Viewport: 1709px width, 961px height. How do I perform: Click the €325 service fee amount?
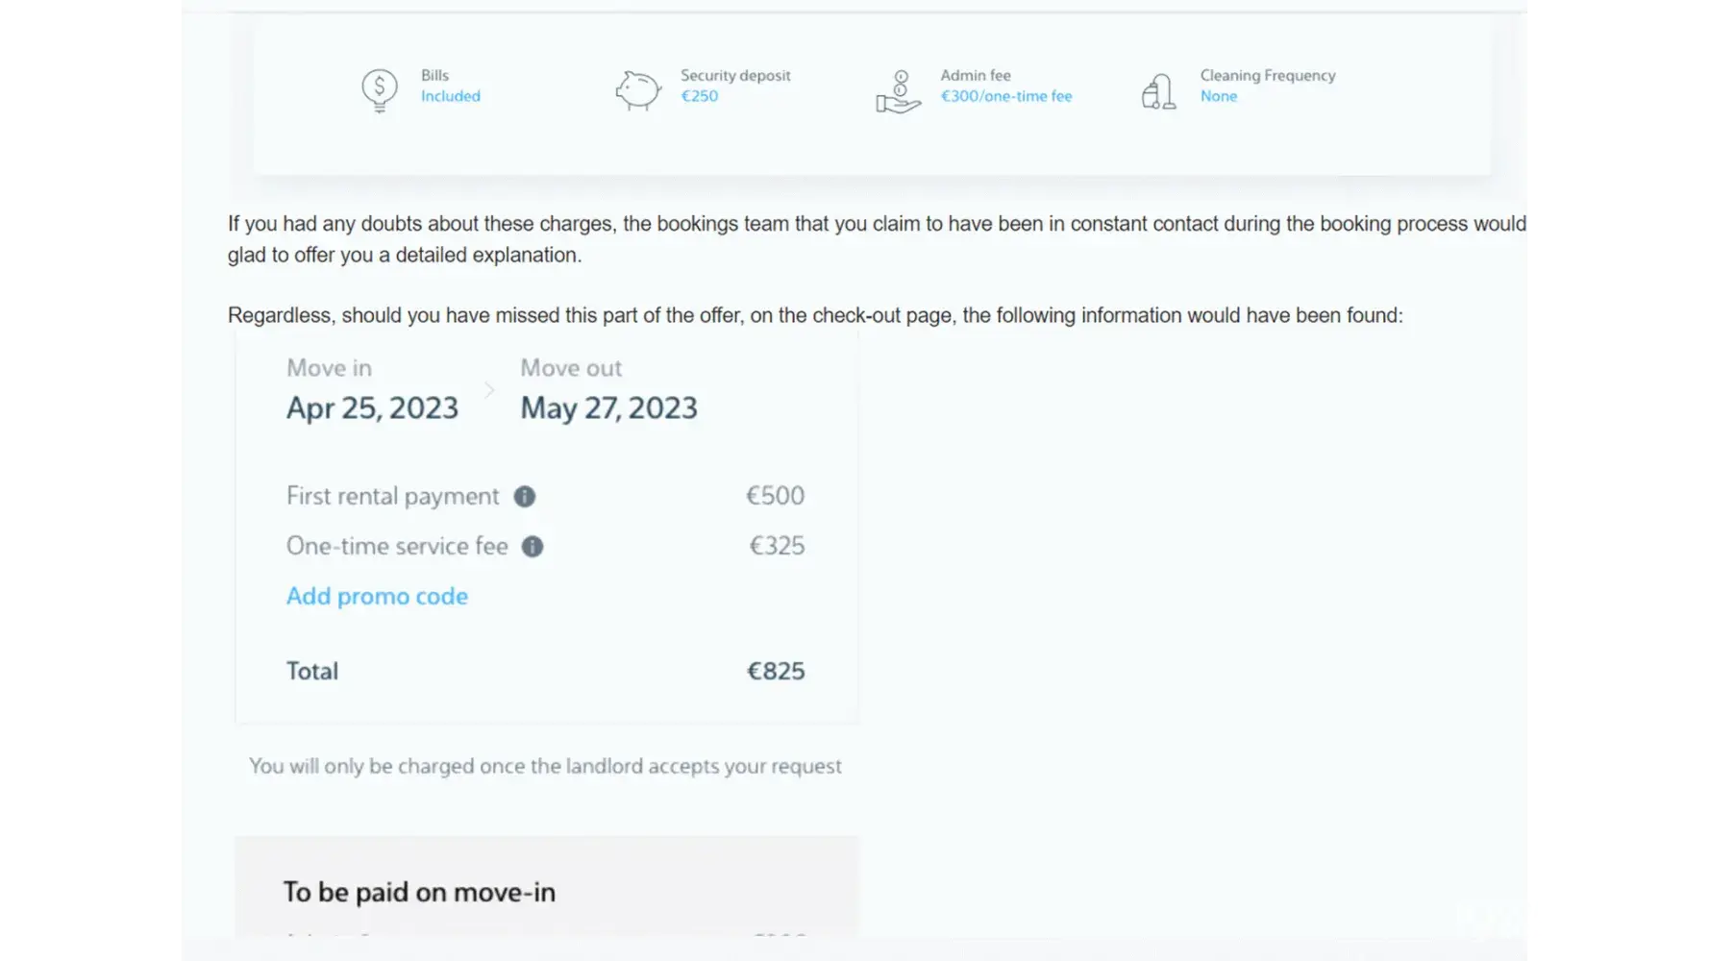pos(777,546)
